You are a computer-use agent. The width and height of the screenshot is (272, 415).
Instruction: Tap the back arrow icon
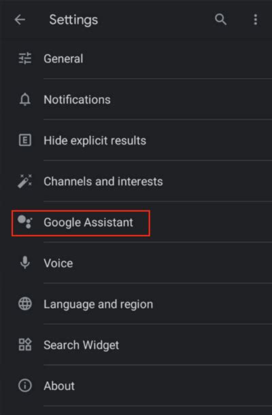tap(20, 20)
